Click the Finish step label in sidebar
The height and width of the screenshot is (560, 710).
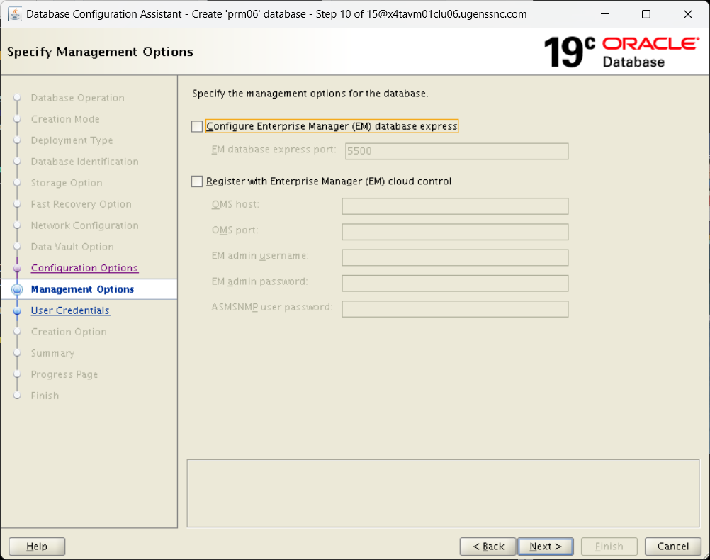45,396
